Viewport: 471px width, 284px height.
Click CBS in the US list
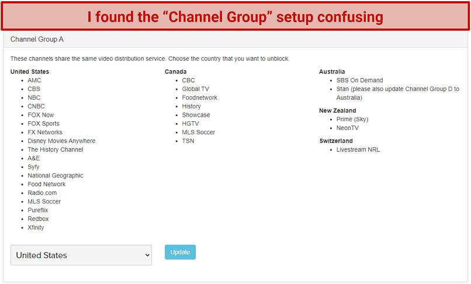point(34,89)
